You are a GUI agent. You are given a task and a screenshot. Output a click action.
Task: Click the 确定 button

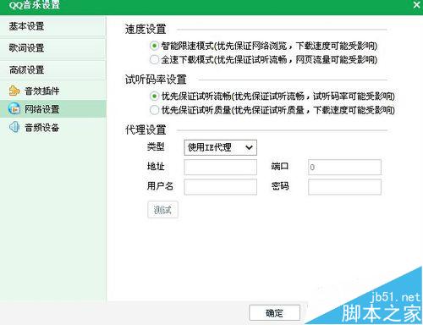click(x=274, y=312)
